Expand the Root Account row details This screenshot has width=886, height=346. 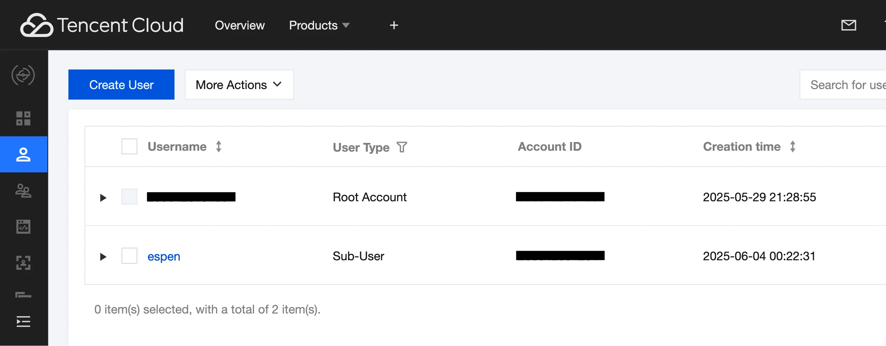click(103, 198)
